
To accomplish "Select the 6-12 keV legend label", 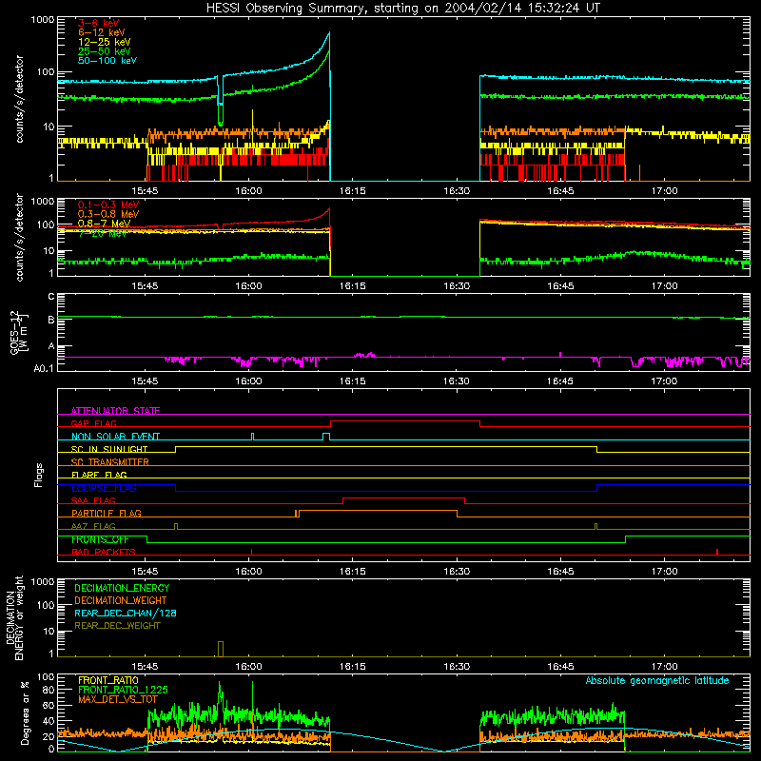I will 102,32.
